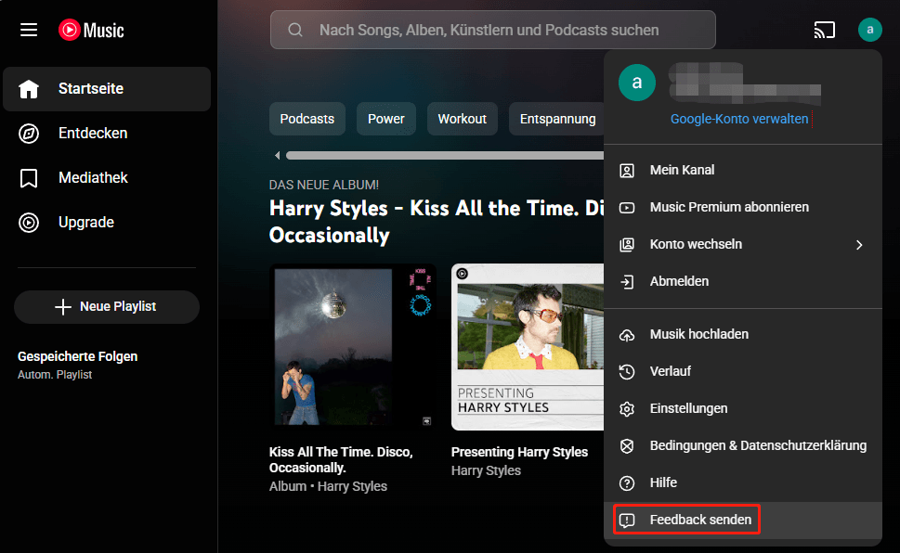Enable the Entspannung mood filter
The width and height of the screenshot is (900, 553).
point(559,119)
